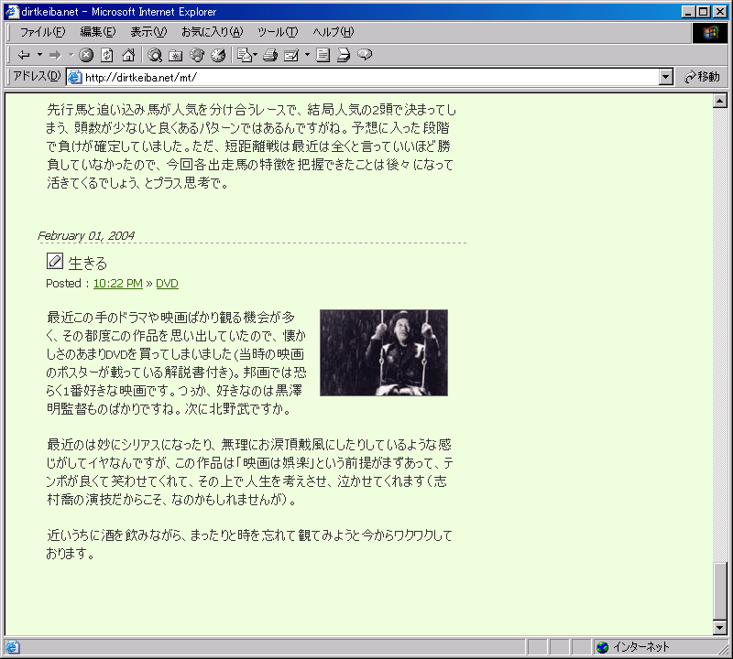Open the DVD category link
Image resolution: width=733 pixels, height=659 pixels.
tap(167, 284)
